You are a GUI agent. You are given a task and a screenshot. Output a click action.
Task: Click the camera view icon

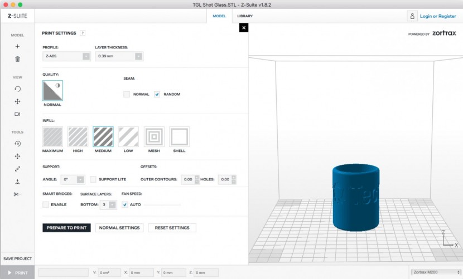point(17,114)
